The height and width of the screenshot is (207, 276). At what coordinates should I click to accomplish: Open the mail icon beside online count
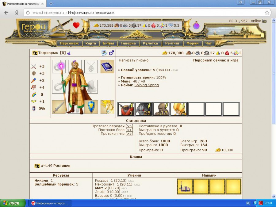(264, 21)
